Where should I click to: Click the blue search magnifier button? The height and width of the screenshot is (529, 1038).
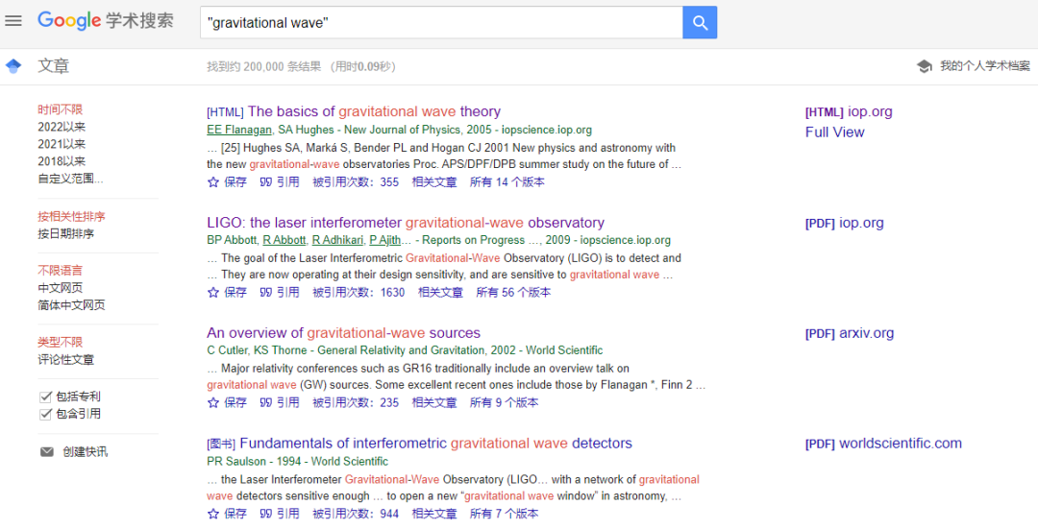pos(700,22)
